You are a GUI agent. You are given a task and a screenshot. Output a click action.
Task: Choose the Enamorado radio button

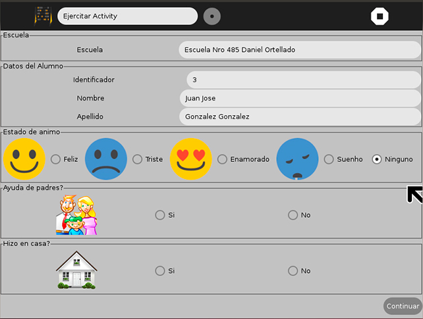click(x=222, y=159)
